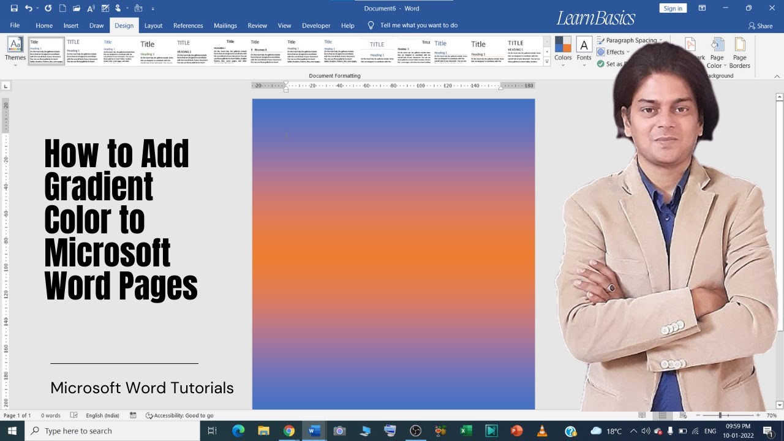Open Google Chrome from taskbar
Viewport: 784px width, 441px height.
[x=288, y=431]
